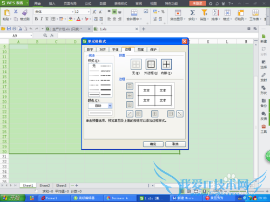Toggle the diagonal down border button
The height and width of the screenshot is (202, 270).
pyautogui.click(x=180, y=114)
